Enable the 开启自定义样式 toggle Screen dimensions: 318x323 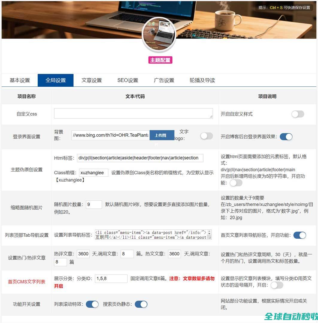[x=298, y=114]
